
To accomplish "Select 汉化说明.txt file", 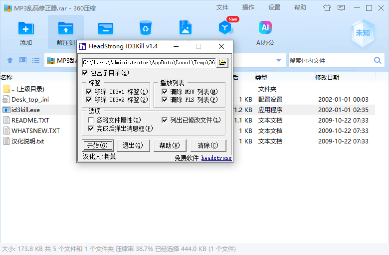I will click(x=27, y=141).
